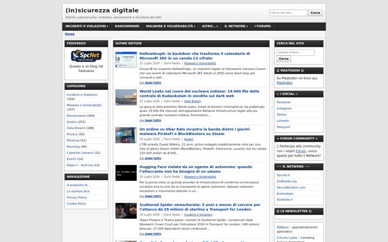Open the Scattered Spider smascherata article title
Image resolution: width=388 pixels, height=242 pixels.
tap(200, 207)
